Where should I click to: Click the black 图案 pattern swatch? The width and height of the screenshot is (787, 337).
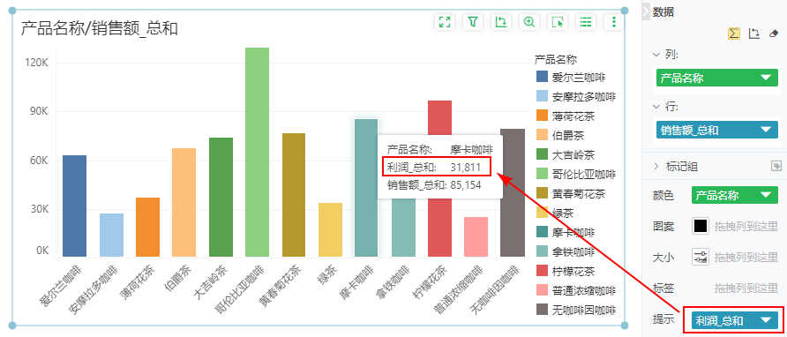point(701,226)
